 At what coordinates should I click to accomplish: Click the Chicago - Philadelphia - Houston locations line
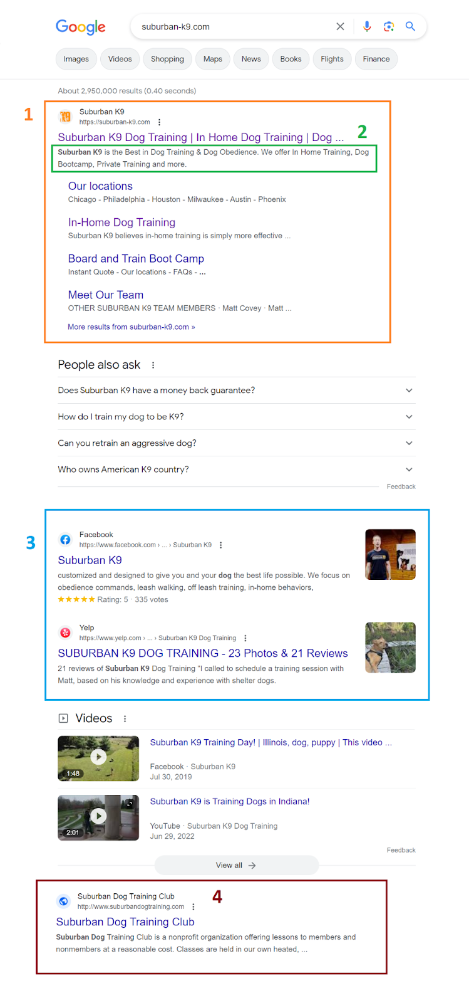point(177,199)
